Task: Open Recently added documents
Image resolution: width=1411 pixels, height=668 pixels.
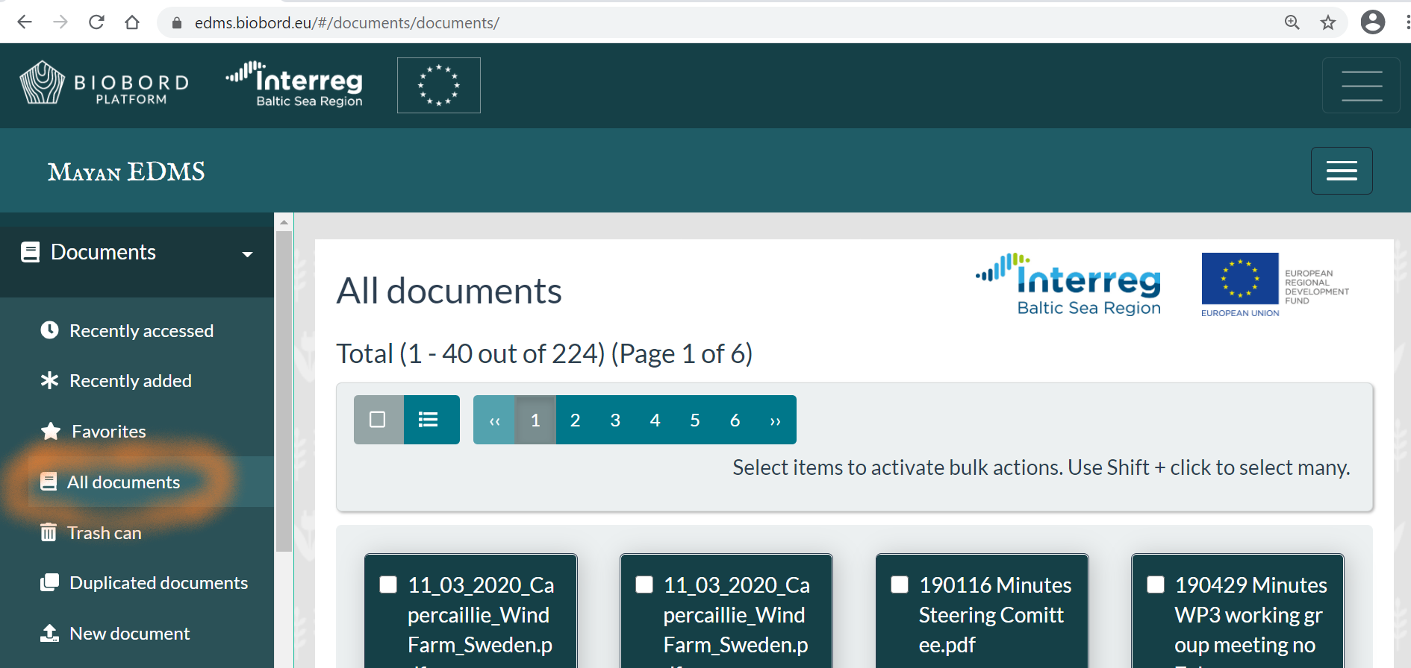Action: pyautogui.click(x=131, y=380)
